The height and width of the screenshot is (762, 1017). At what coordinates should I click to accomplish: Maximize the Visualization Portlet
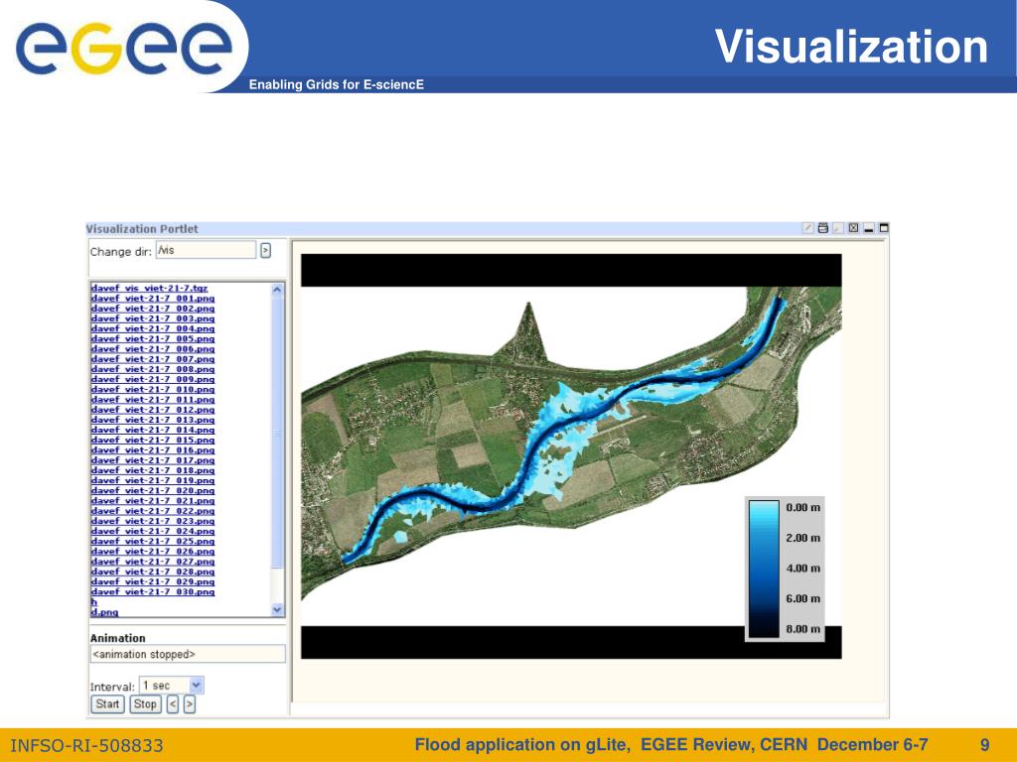pyautogui.click(x=883, y=228)
